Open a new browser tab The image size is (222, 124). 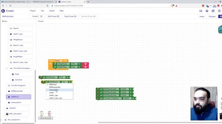click(x=88, y=2)
